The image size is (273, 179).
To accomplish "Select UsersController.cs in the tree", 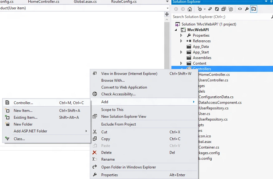I will pyautogui.click(x=213, y=80).
